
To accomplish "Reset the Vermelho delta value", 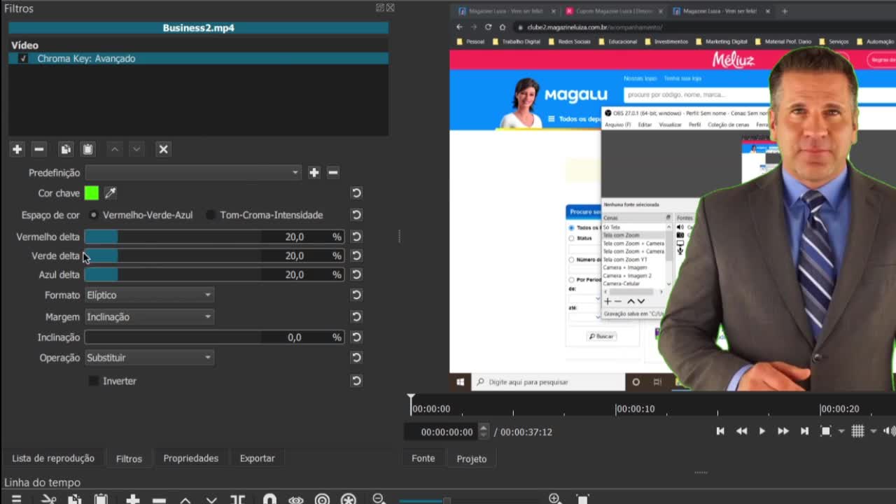I will pyautogui.click(x=356, y=237).
